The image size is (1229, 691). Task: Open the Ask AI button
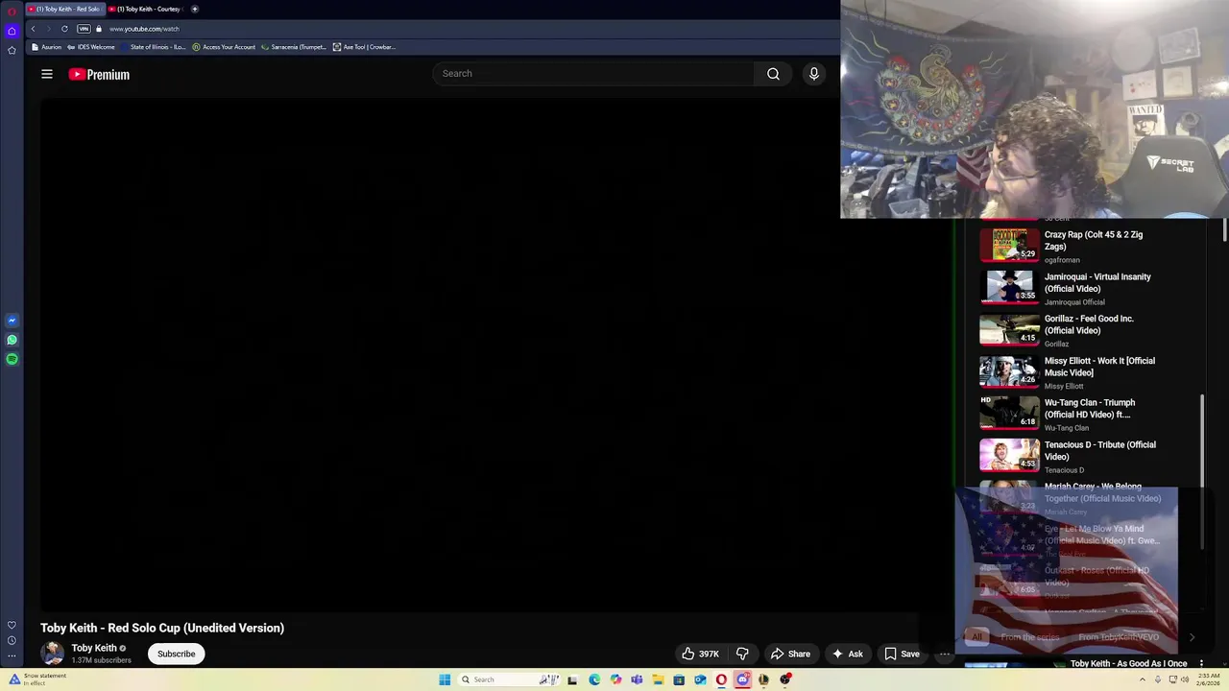[847, 654]
